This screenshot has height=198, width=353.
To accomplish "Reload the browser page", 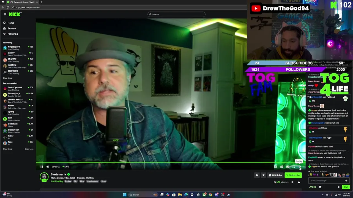I will click(8, 7).
